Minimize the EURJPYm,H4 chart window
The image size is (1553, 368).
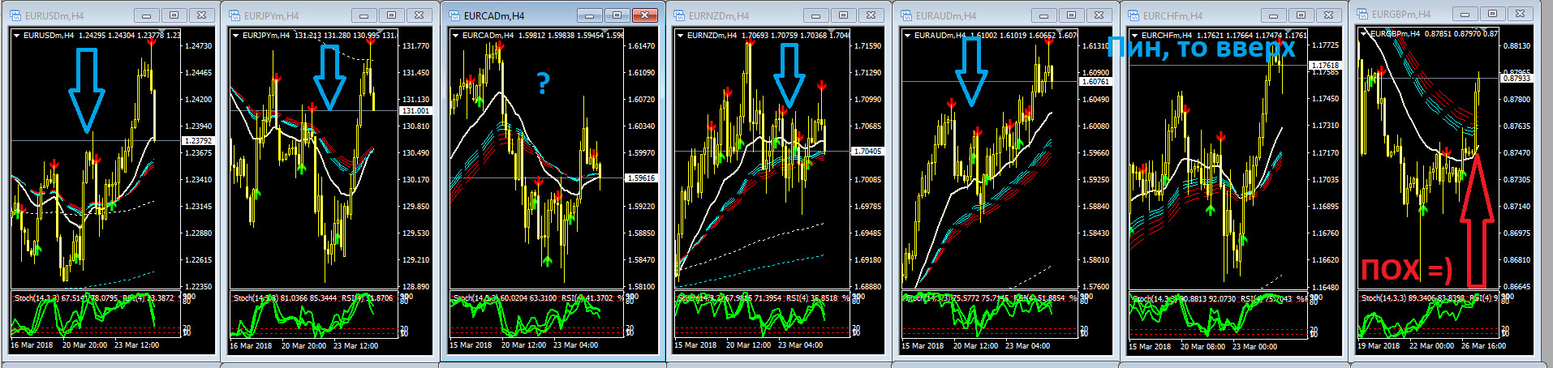(364, 15)
